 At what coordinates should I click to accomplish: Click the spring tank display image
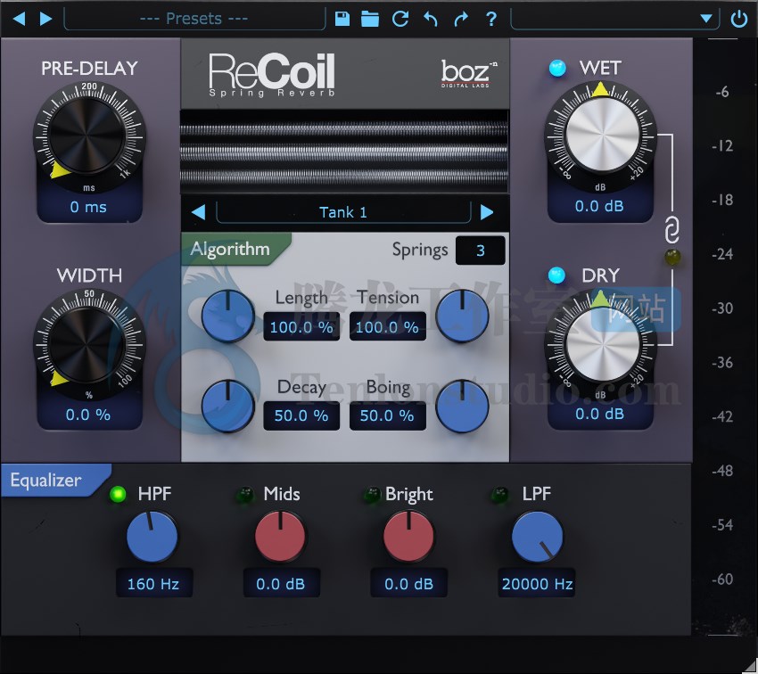(344, 152)
